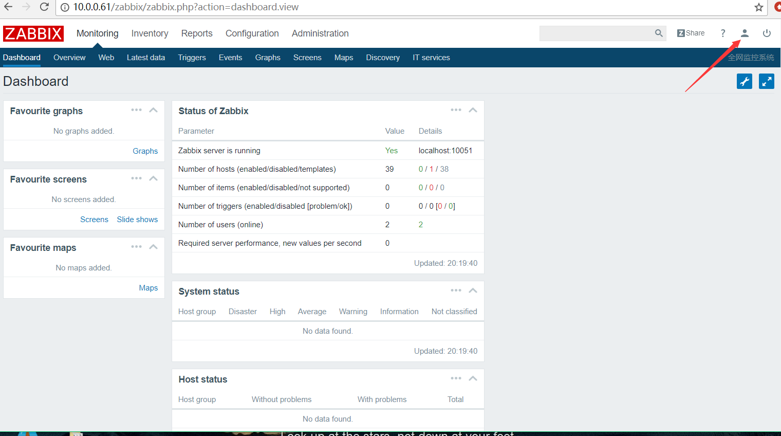Follow the Screens link in Favourite screens
781x436 pixels.
pos(94,220)
